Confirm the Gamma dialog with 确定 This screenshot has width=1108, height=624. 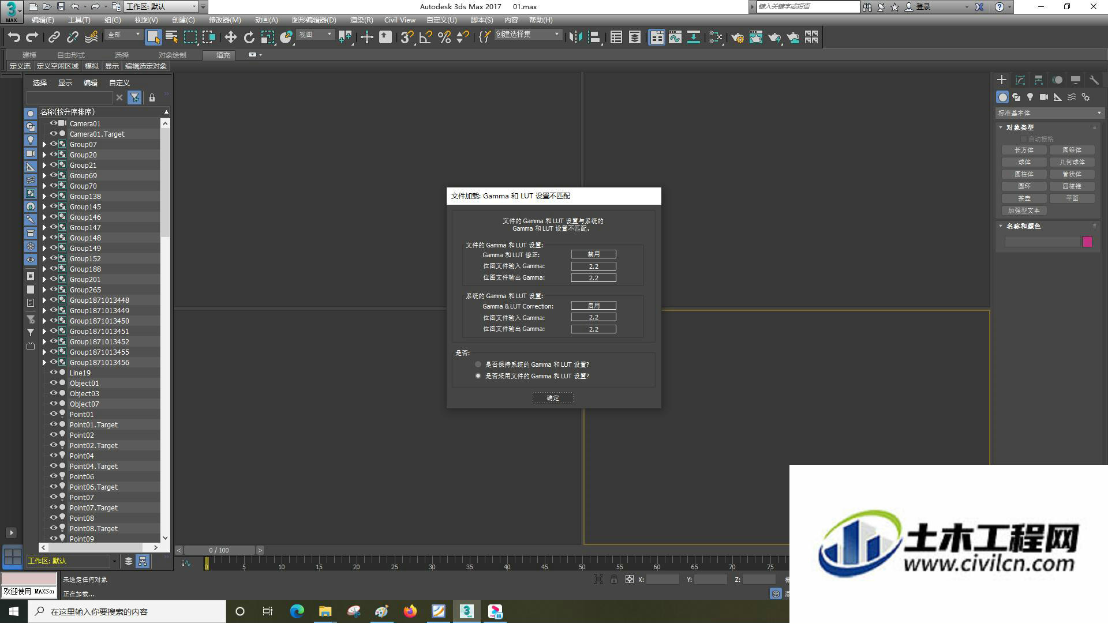(x=553, y=398)
